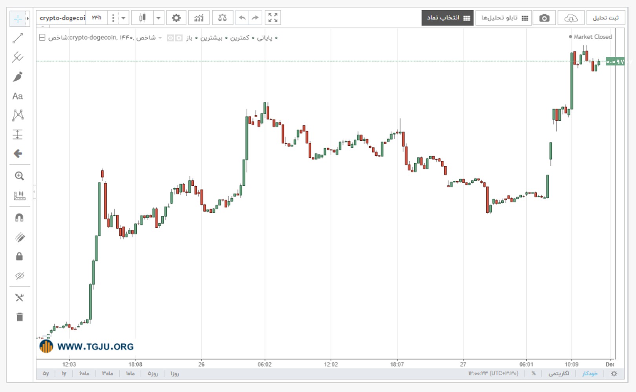
Task: Hide all drawings with crossed eye icon
Action: pos(19,276)
